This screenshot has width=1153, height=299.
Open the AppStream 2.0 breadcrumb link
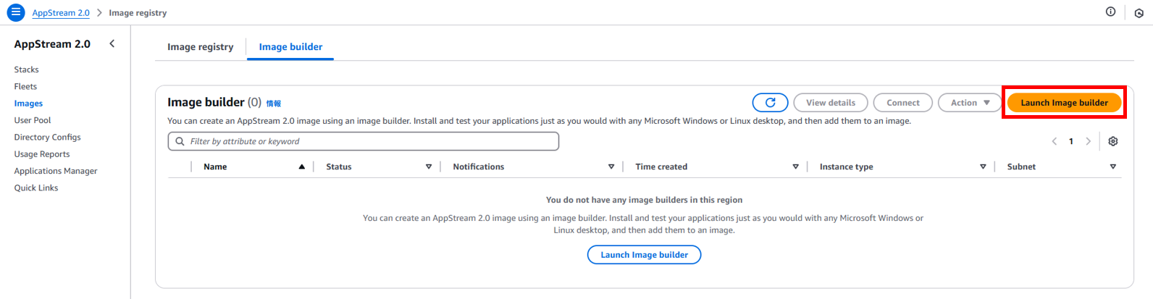(61, 13)
